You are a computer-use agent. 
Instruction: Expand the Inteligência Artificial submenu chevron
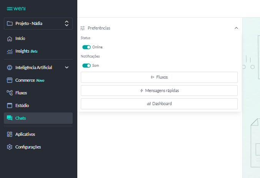click(67, 68)
